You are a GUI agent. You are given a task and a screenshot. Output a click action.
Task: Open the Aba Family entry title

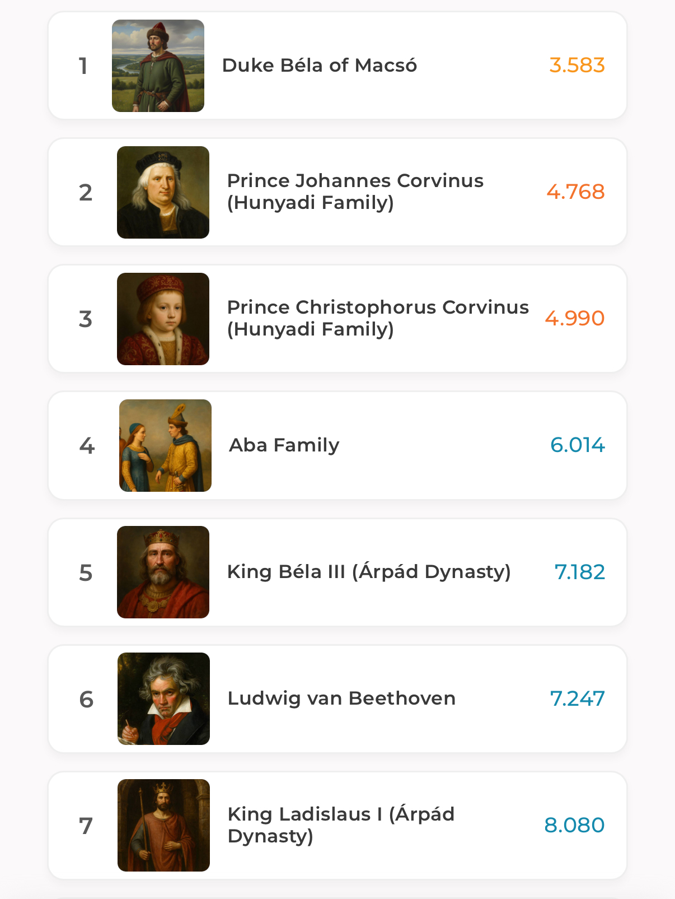pyautogui.click(x=284, y=445)
